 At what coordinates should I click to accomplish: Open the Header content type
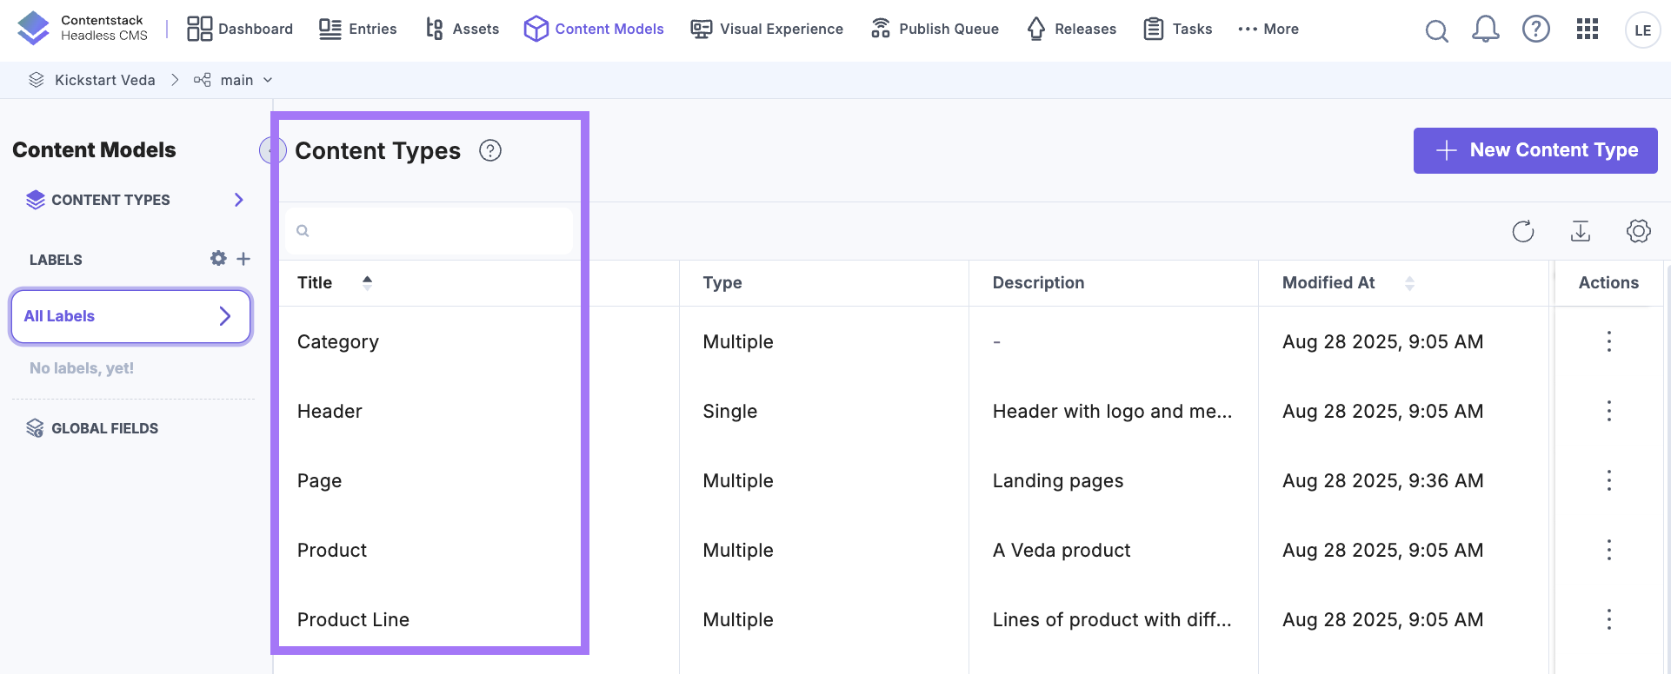pos(330,411)
